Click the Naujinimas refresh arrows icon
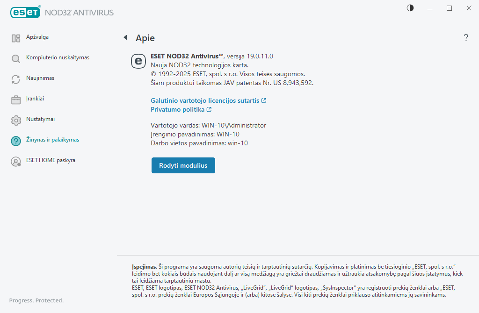 (16, 79)
